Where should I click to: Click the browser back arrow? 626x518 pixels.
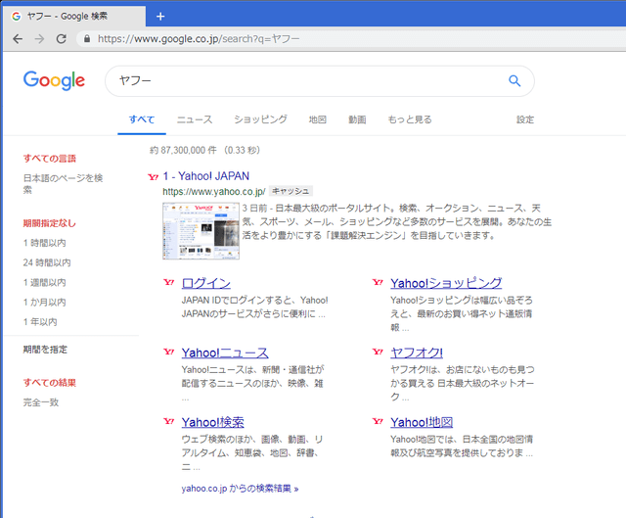coord(18,39)
